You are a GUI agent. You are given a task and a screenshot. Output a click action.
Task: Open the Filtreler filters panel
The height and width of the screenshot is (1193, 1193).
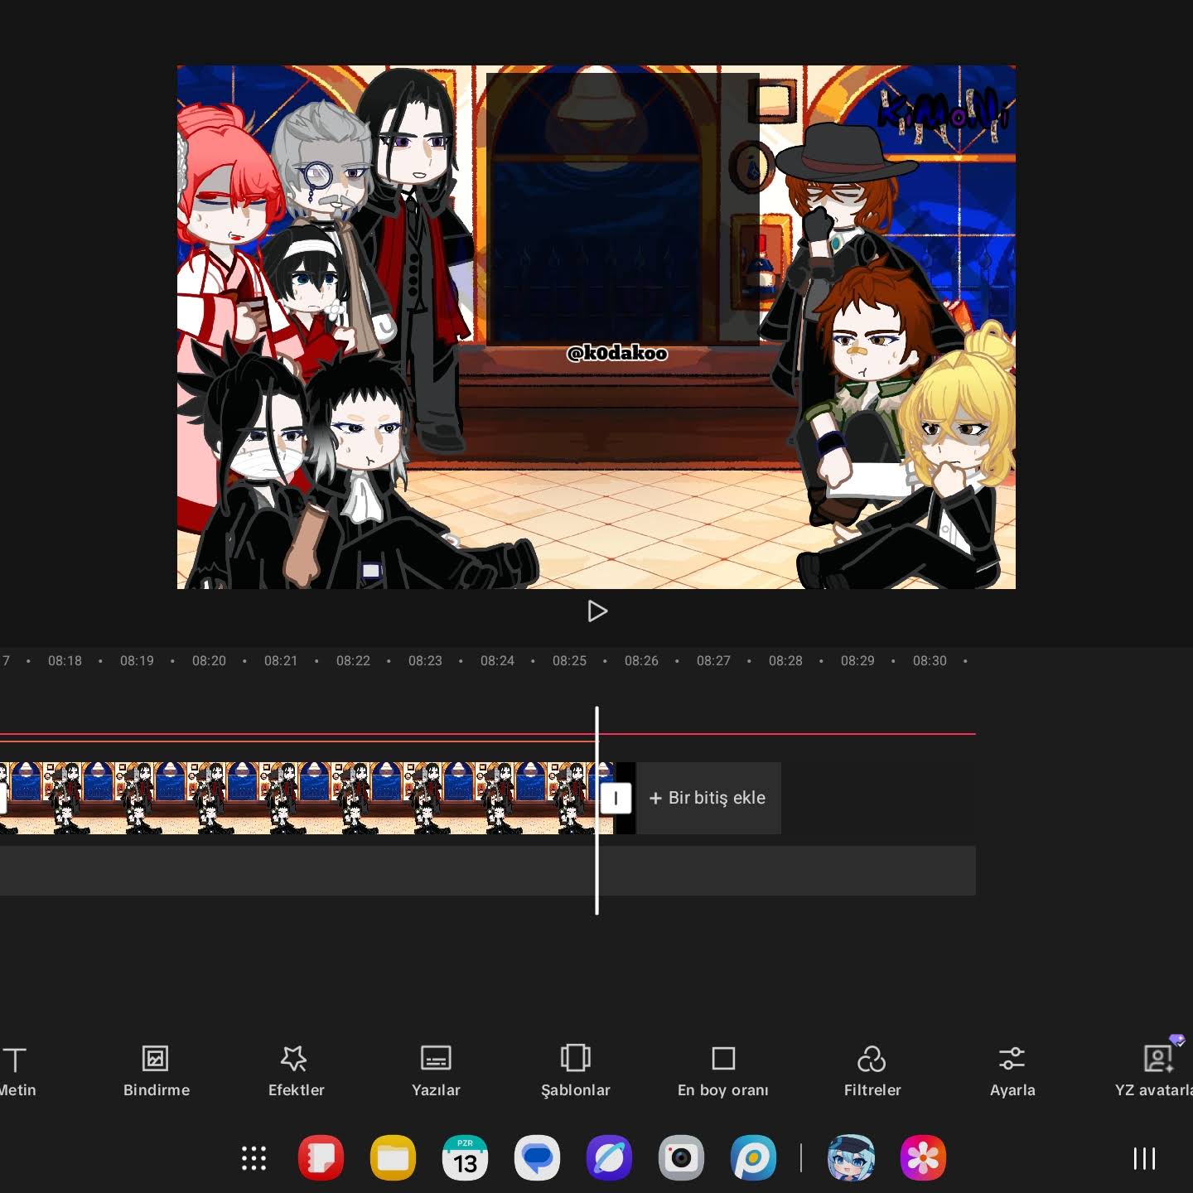pyautogui.click(x=872, y=1071)
